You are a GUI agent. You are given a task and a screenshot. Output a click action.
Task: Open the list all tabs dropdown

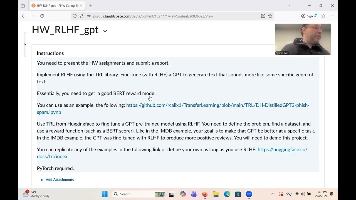(x=288, y=6)
